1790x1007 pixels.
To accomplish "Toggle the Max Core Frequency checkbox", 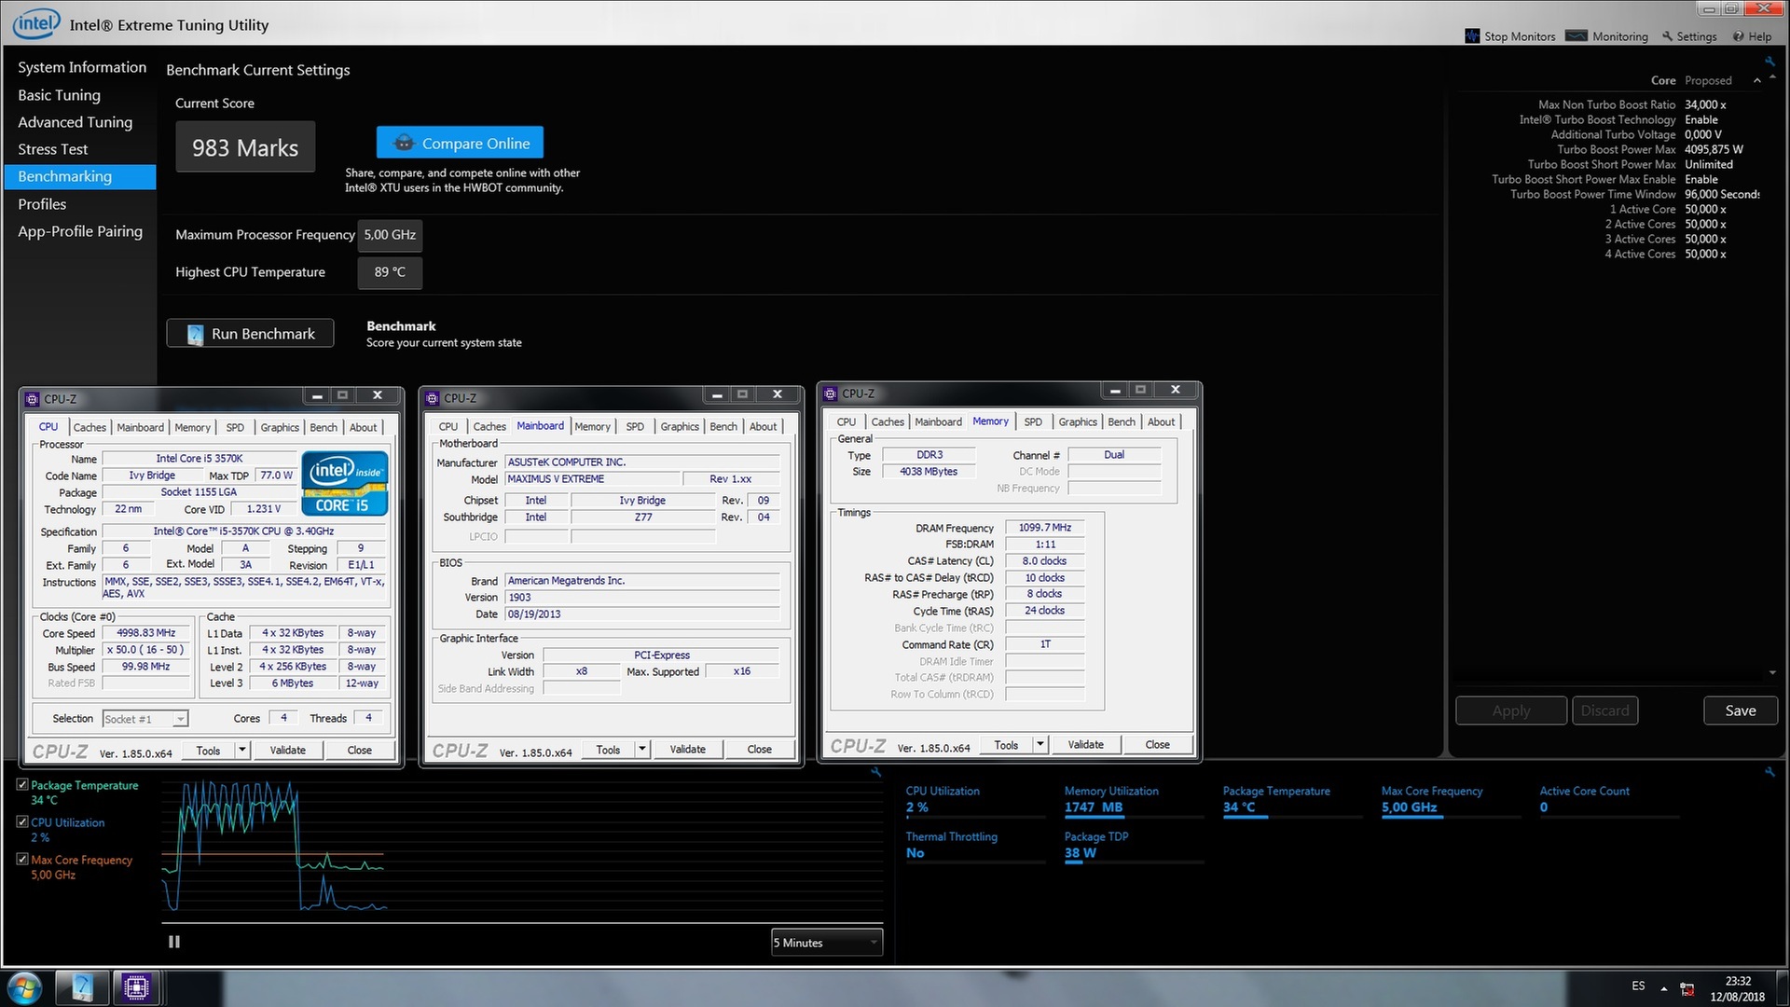I will tap(22, 859).
